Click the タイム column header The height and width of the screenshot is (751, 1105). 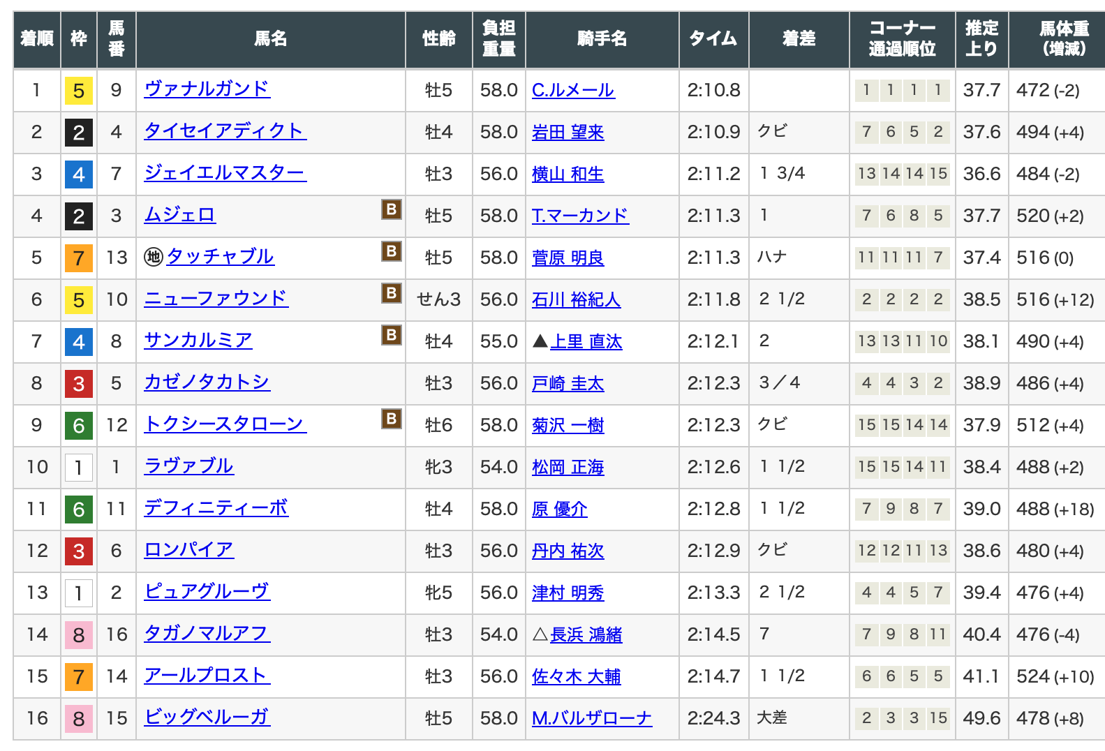(713, 39)
